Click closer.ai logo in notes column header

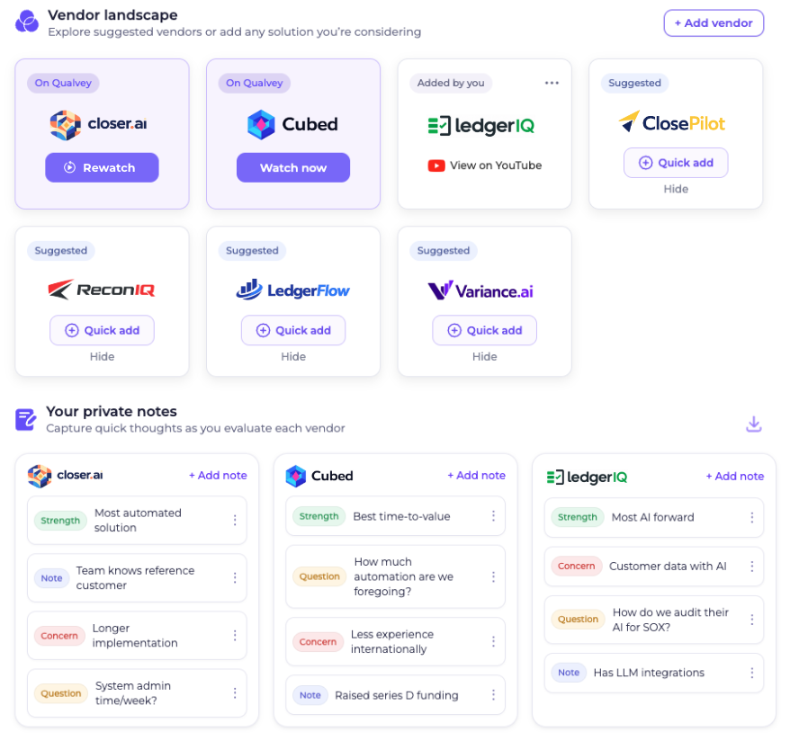pyautogui.click(x=66, y=476)
